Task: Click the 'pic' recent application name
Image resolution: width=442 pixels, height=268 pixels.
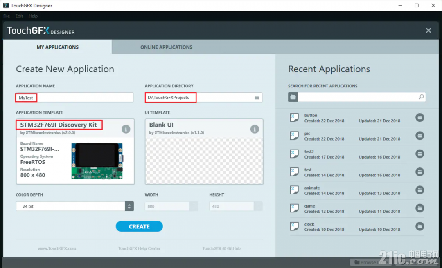Action: 307,134
